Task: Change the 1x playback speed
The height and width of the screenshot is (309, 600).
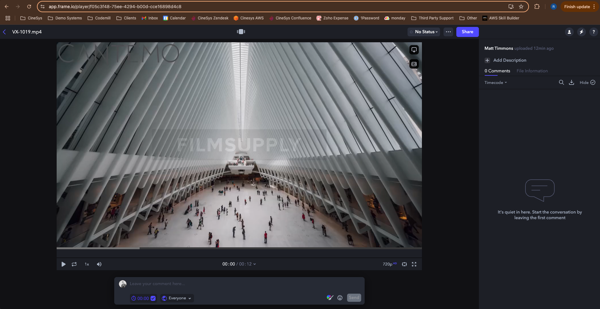Action: (x=87, y=264)
